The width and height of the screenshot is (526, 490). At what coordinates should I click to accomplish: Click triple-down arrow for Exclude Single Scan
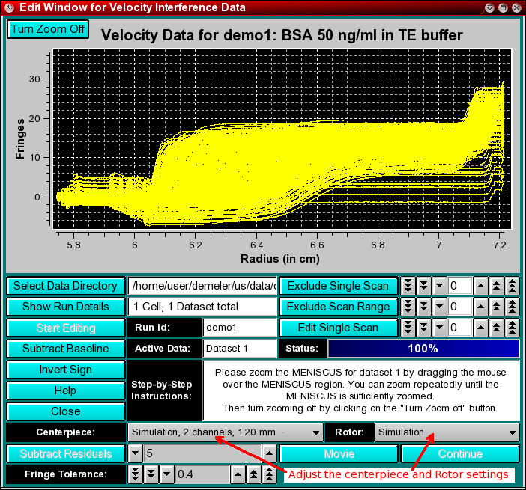tap(408, 286)
